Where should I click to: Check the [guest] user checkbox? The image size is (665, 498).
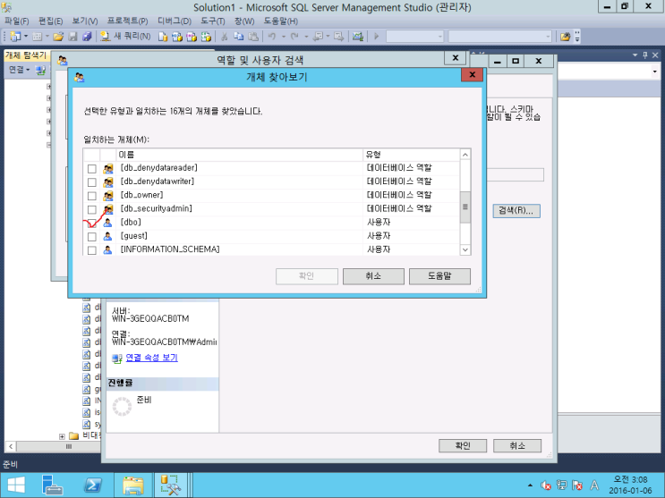point(91,237)
